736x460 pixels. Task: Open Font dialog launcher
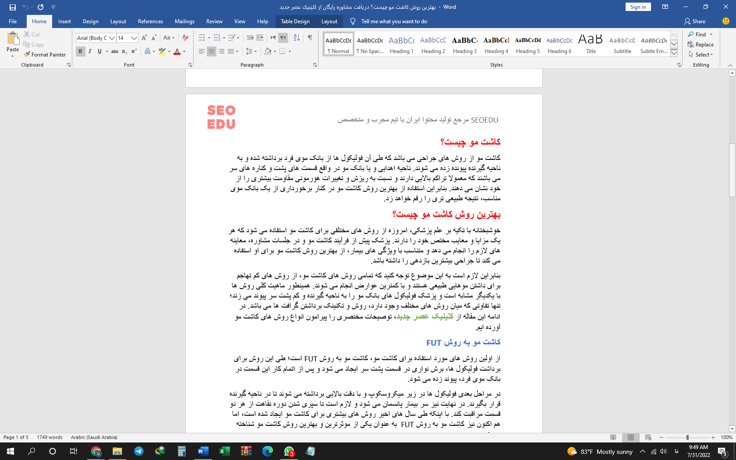point(190,65)
